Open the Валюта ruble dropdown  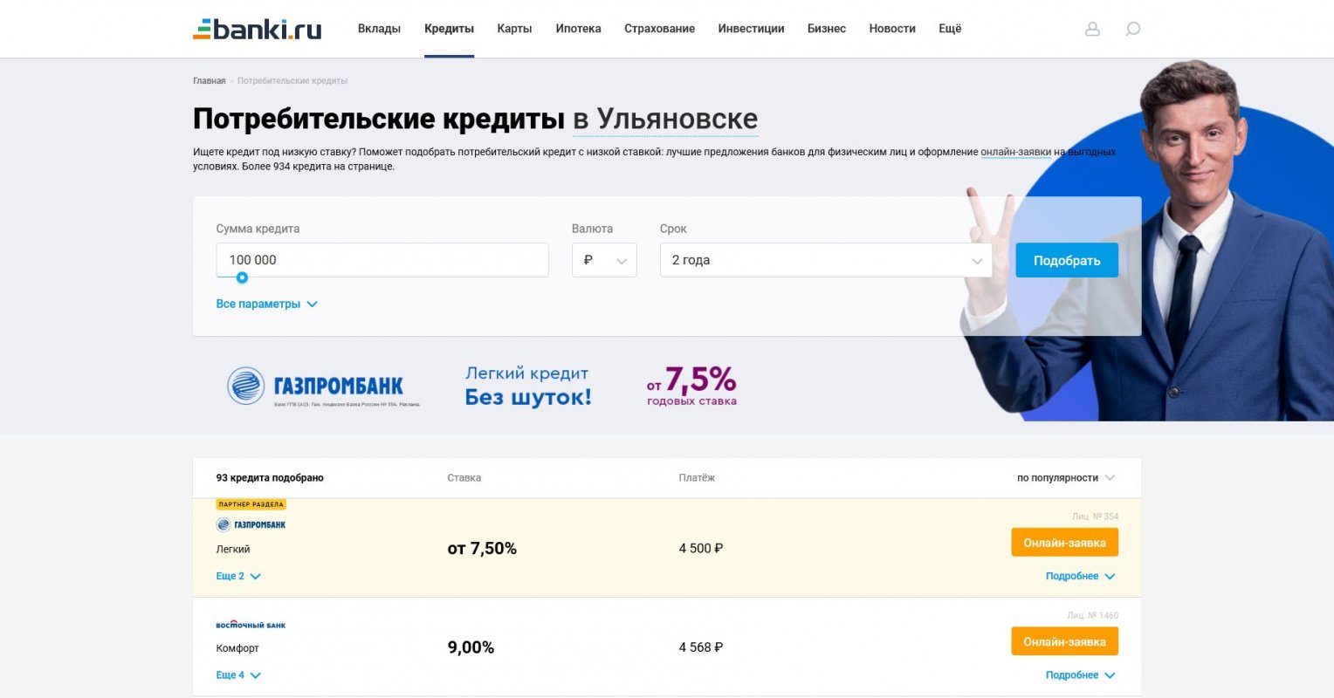(x=604, y=260)
